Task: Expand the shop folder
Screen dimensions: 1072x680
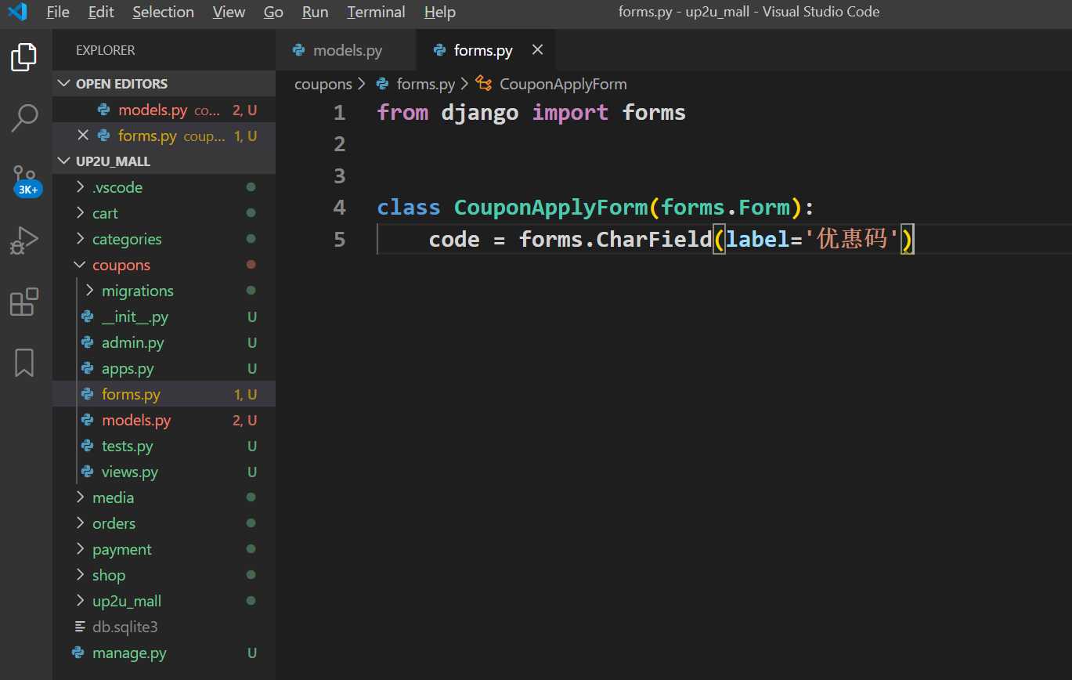Action: [164, 575]
